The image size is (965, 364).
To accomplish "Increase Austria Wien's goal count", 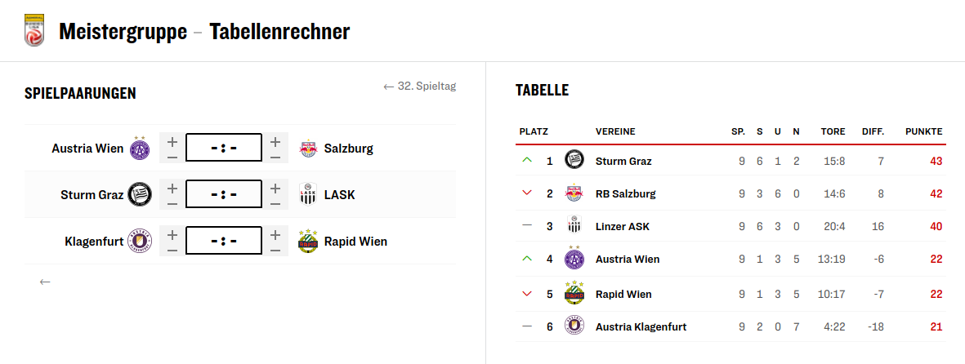I will [172, 140].
